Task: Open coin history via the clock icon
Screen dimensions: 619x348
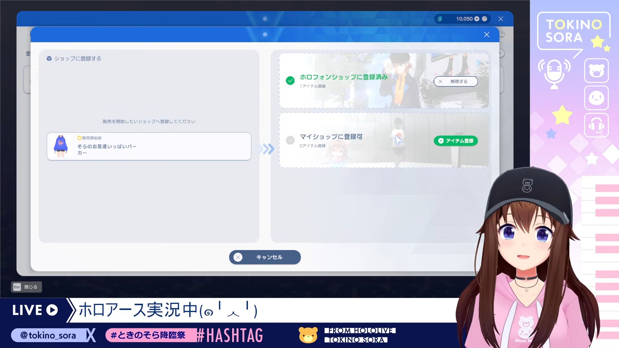Action: 485,19
